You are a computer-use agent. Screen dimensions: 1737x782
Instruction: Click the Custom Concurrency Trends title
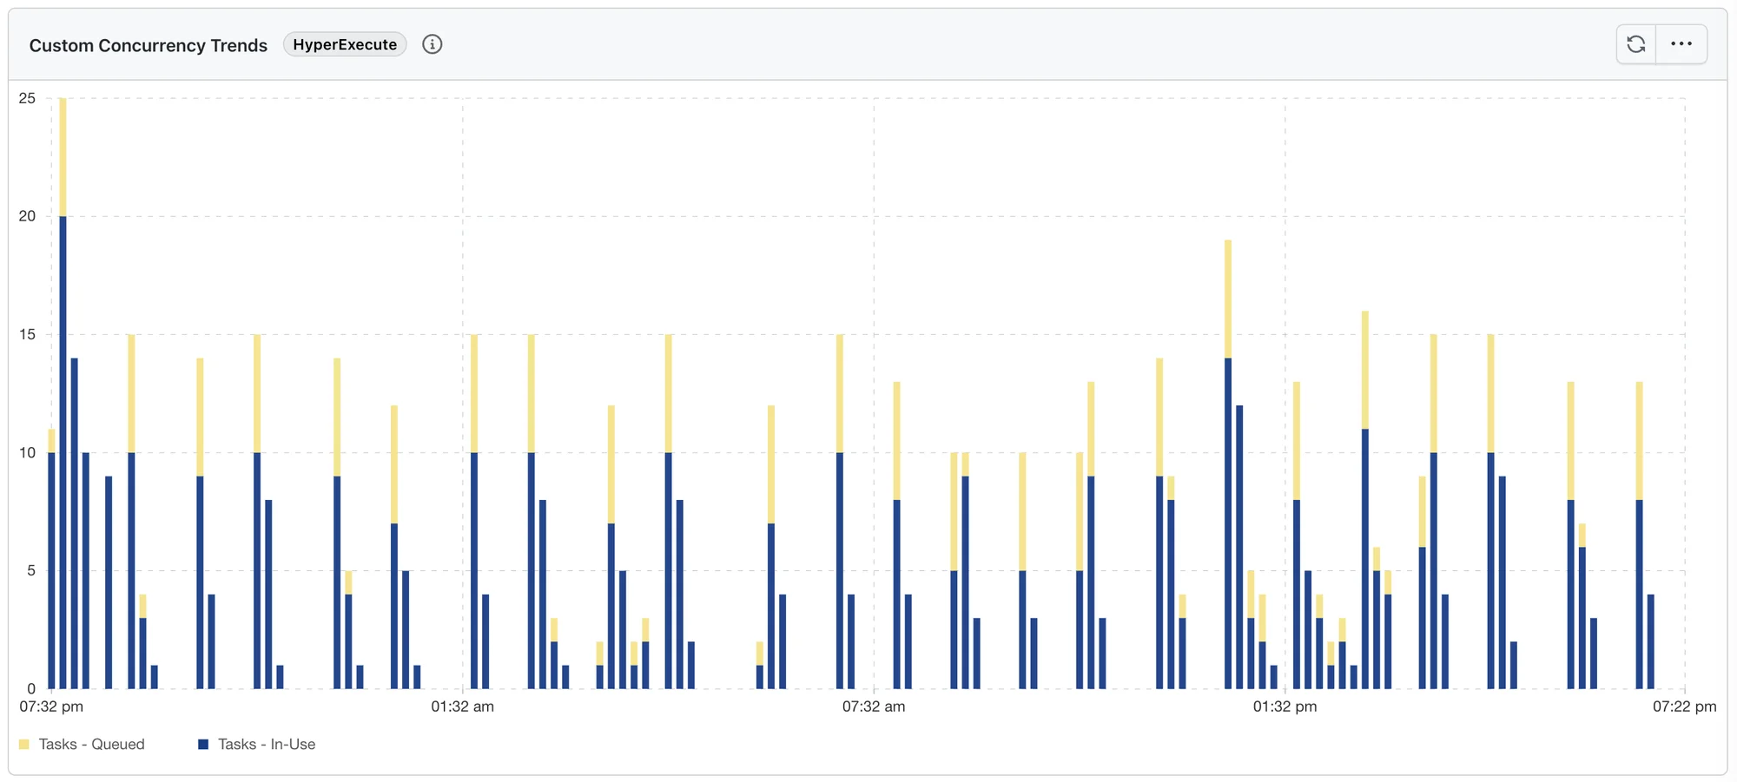tap(149, 45)
